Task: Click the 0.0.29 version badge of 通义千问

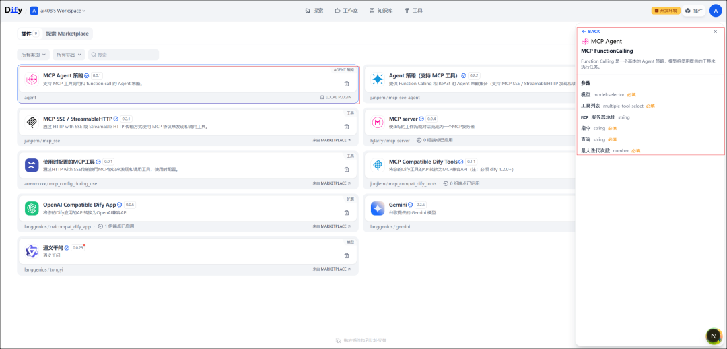Action: coord(78,248)
